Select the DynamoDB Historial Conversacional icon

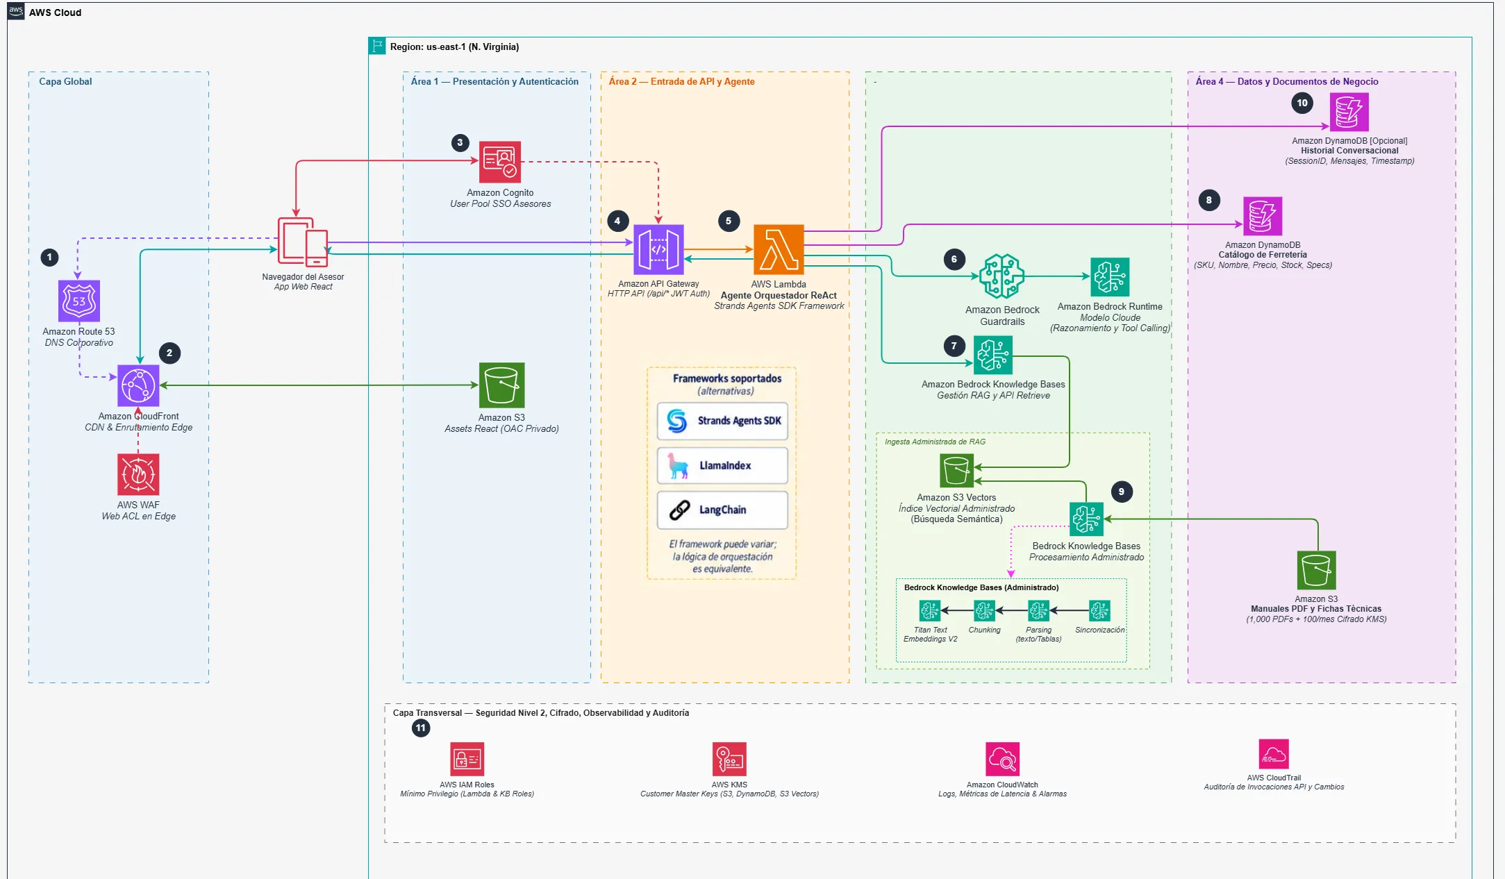click(1349, 112)
